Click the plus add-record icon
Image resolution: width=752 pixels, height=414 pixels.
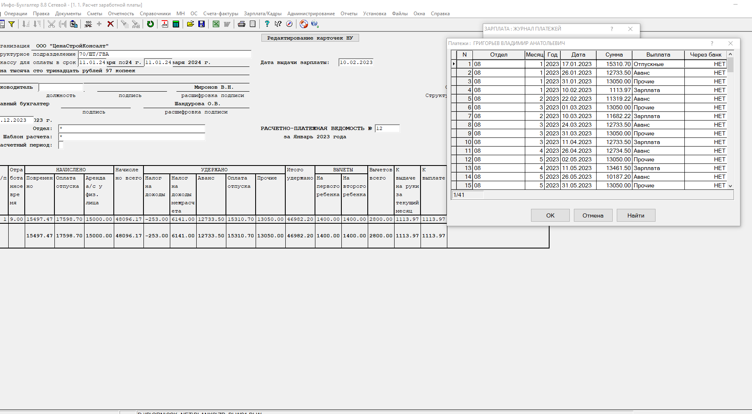point(99,24)
